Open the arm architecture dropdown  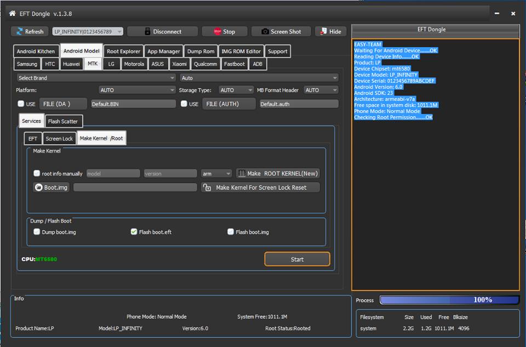[x=216, y=173]
